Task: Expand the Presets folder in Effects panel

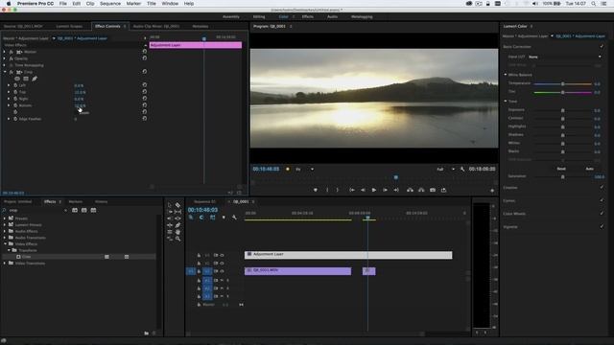Action: (5, 218)
